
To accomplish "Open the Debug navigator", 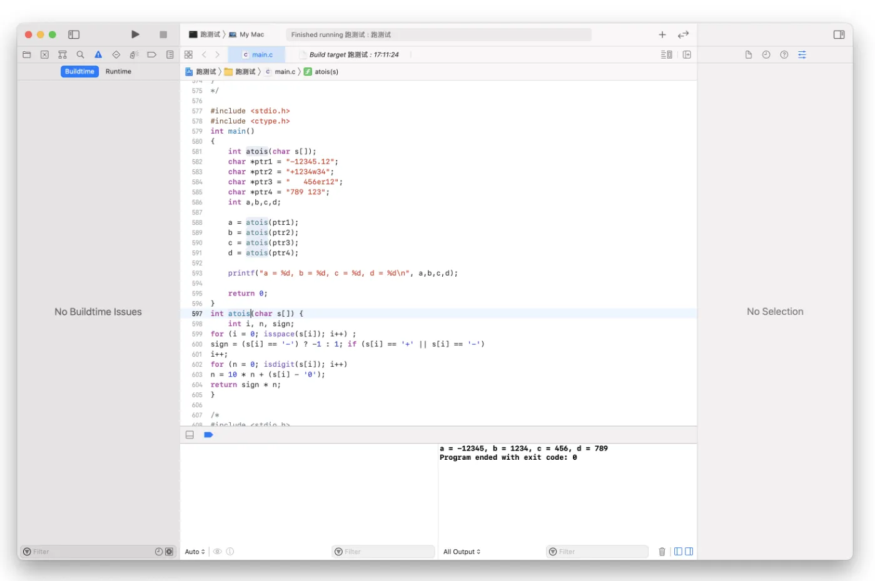I will [134, 54].
